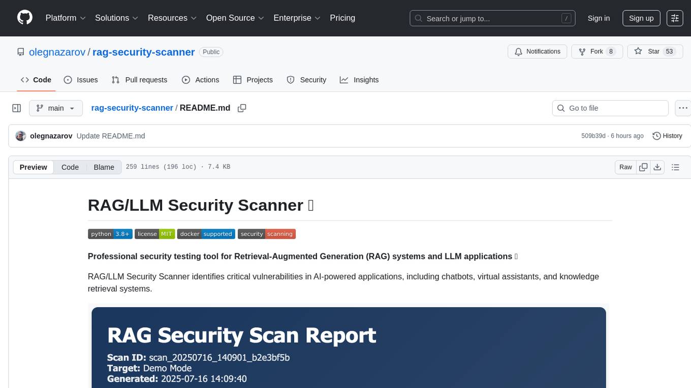
Task: Open the README outline list icon
Action: coord(675,167)
